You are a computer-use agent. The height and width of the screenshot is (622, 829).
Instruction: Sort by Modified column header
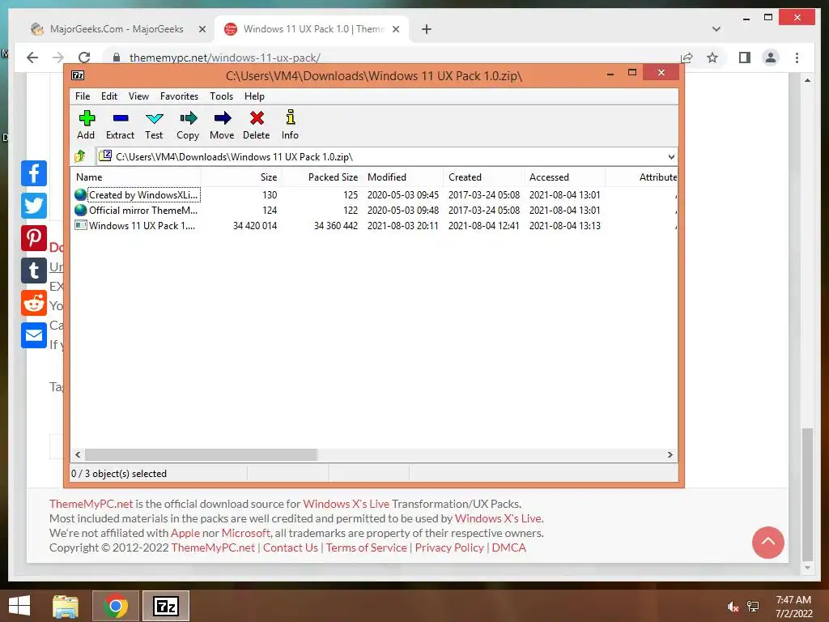[403, 177]
